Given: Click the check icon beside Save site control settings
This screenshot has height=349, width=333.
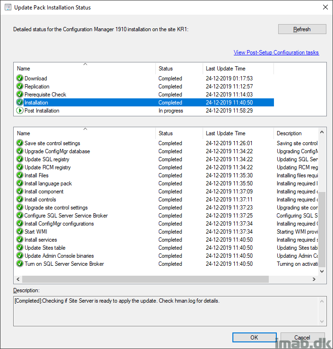Looking at the screenshot, I should point(20,143).
